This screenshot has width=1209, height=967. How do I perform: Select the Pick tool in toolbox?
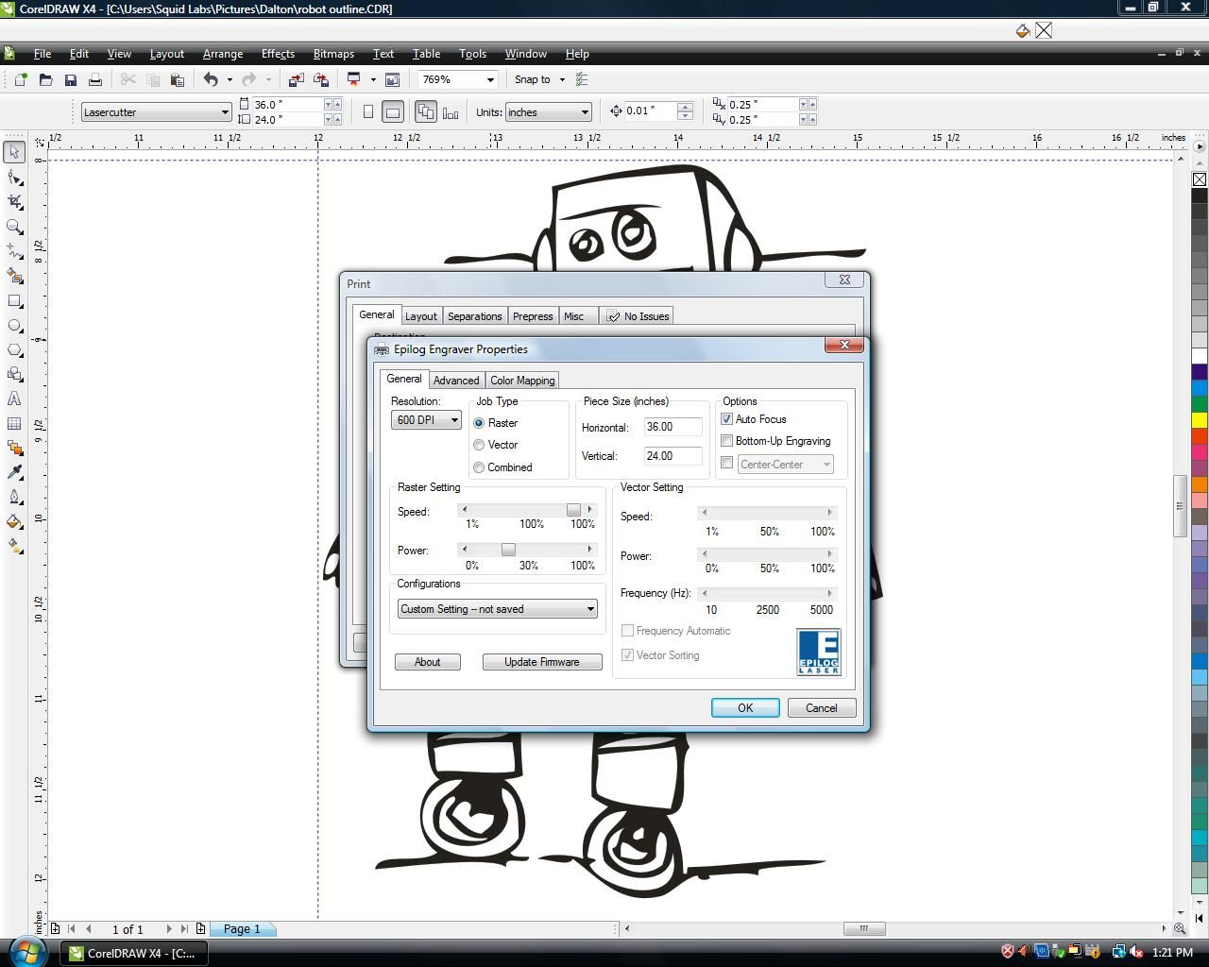pyautogui.click(x=14, y=152)
